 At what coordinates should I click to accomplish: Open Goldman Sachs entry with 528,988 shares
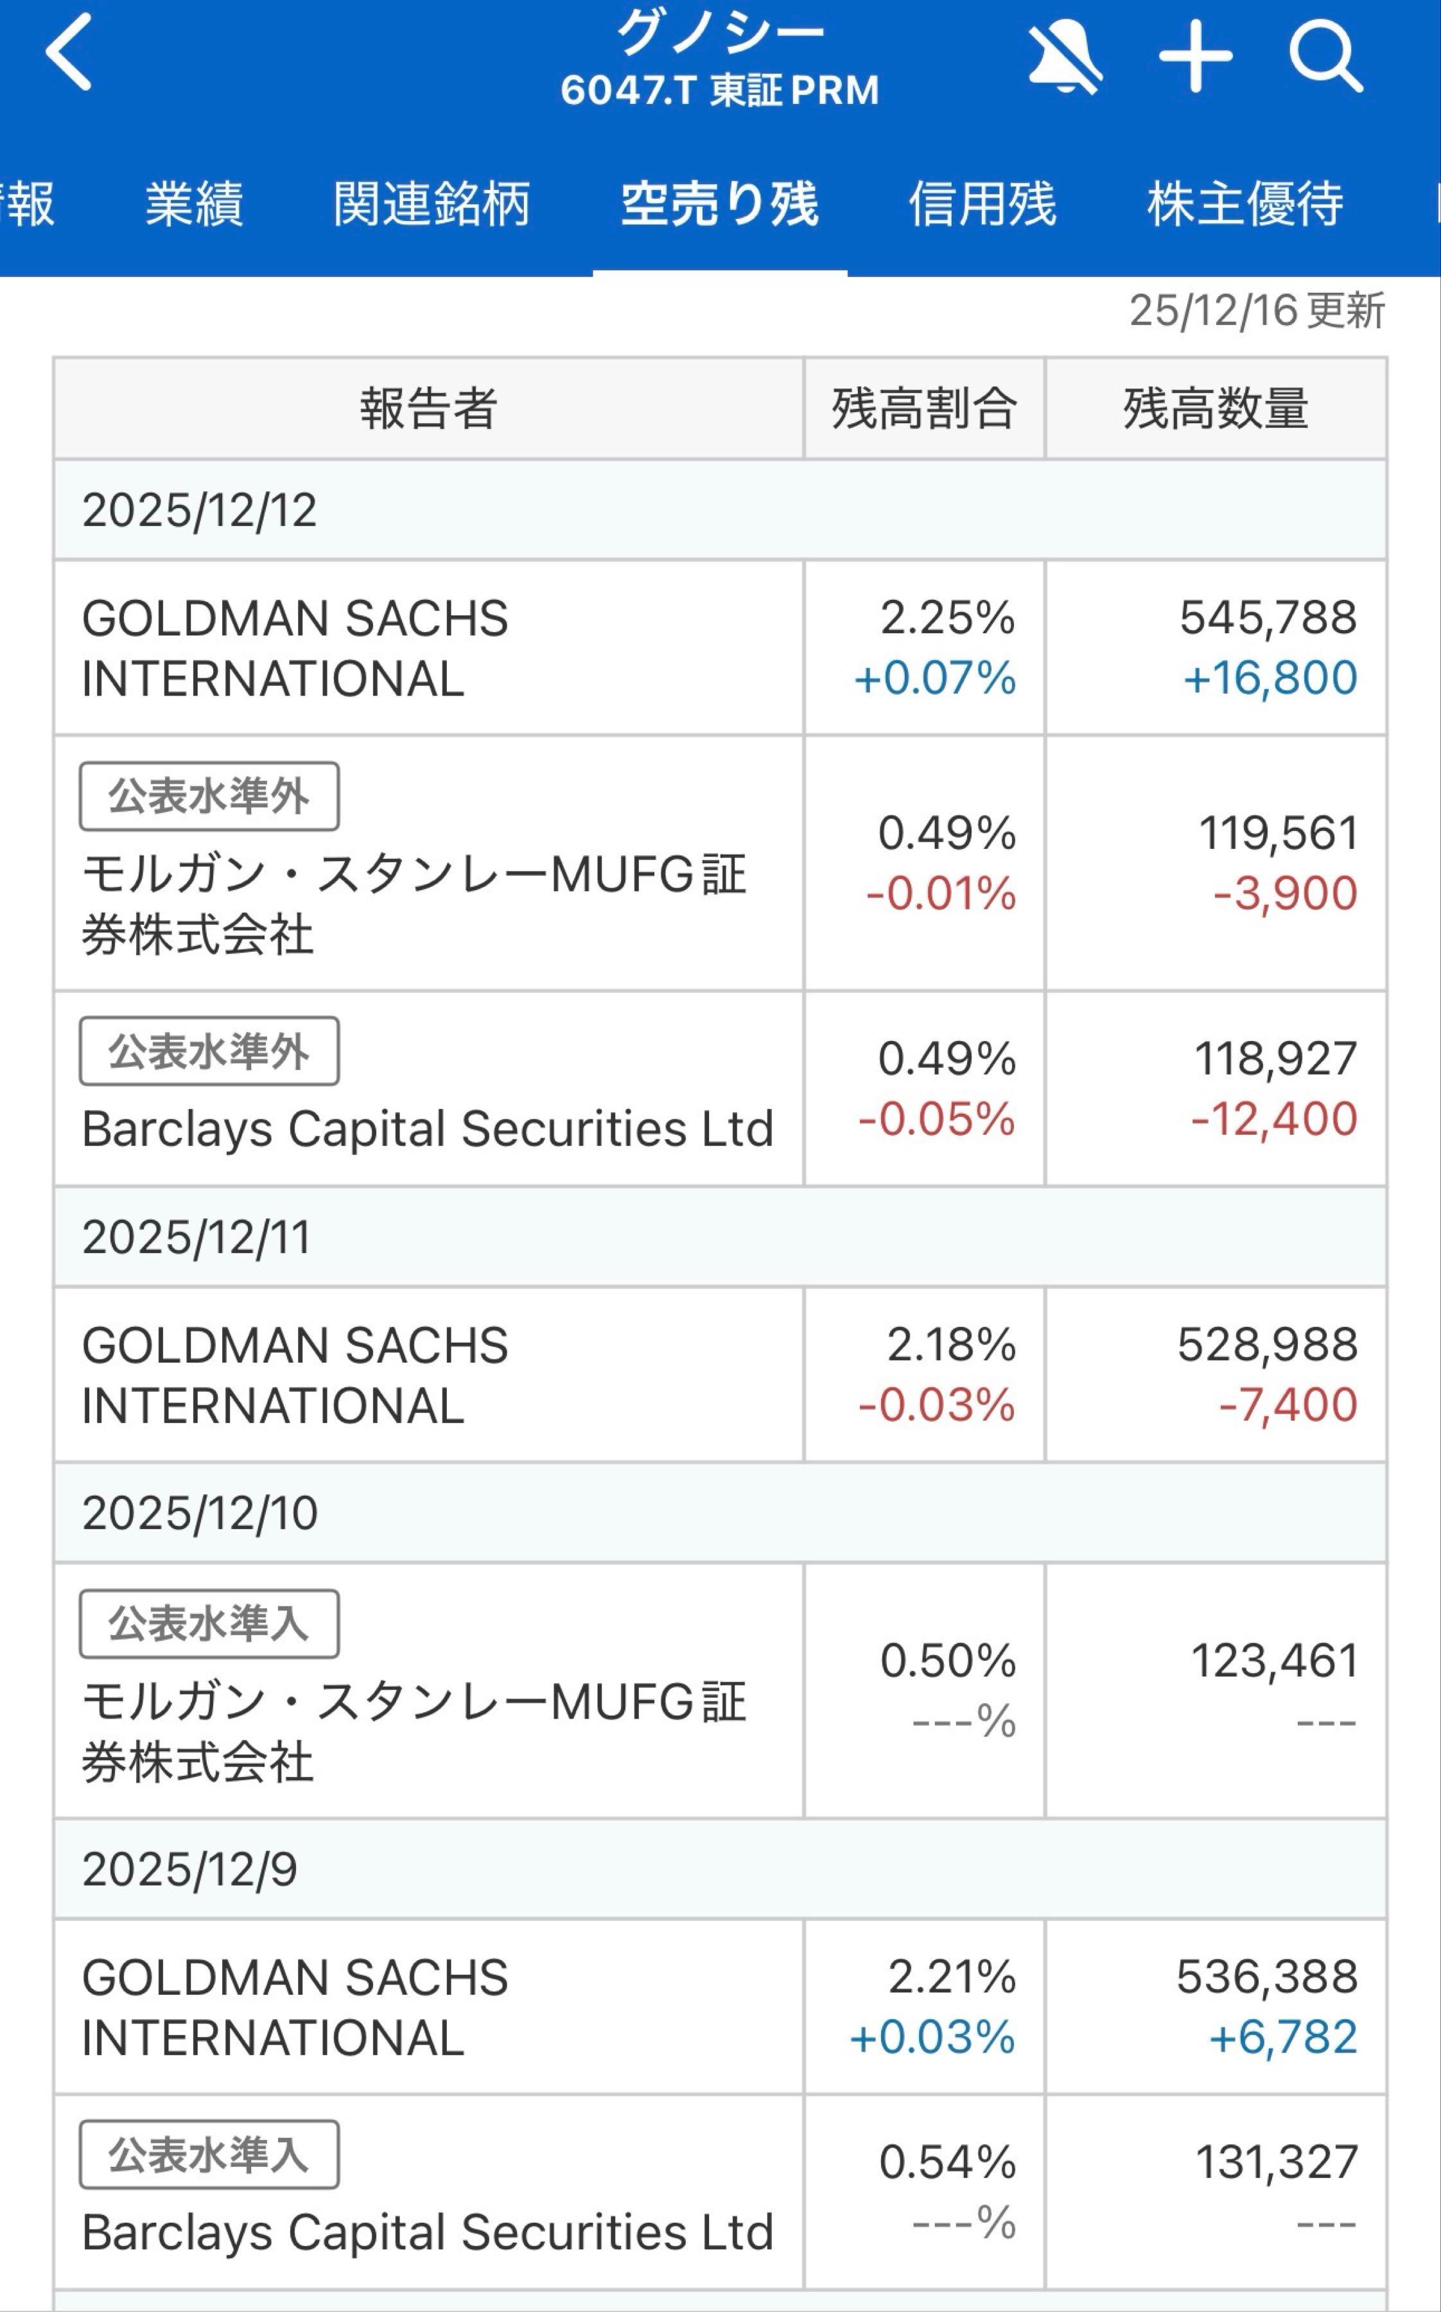point(428,1375)
